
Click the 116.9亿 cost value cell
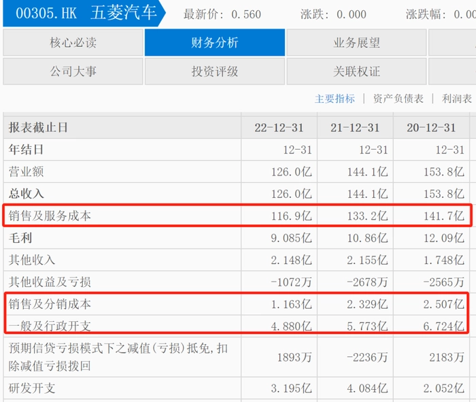tap(292, 216)
